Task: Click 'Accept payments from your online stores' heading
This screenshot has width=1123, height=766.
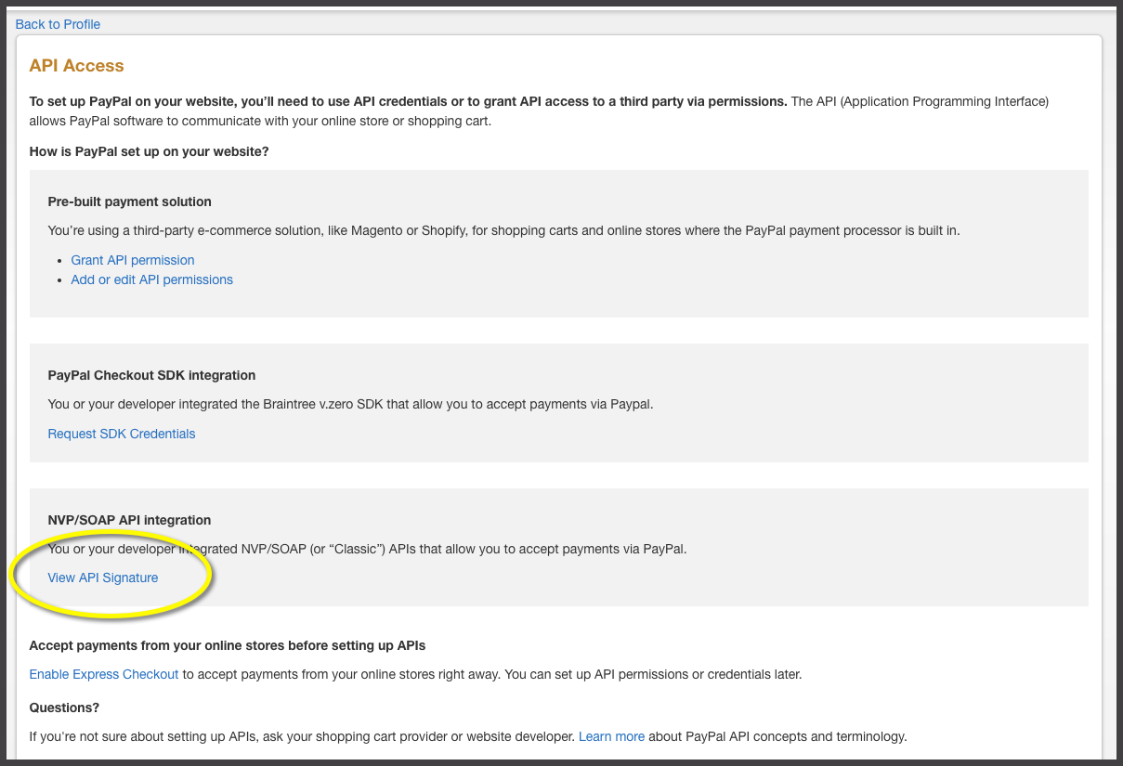Action: point(228,645)
